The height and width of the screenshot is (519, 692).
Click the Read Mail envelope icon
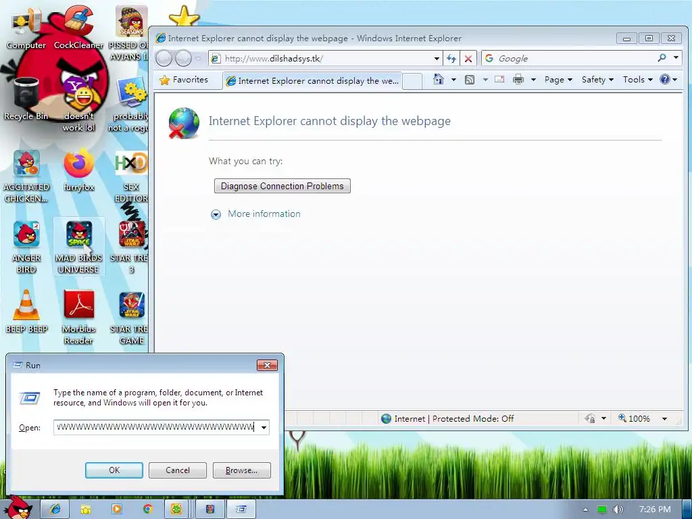pyautogui.click(x=499, y=80)
